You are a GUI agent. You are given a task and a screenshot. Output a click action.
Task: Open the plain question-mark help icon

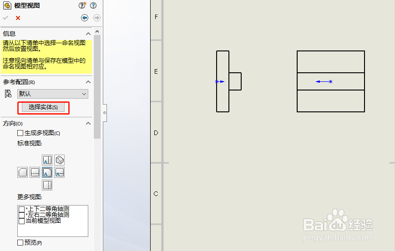(93, 5)
